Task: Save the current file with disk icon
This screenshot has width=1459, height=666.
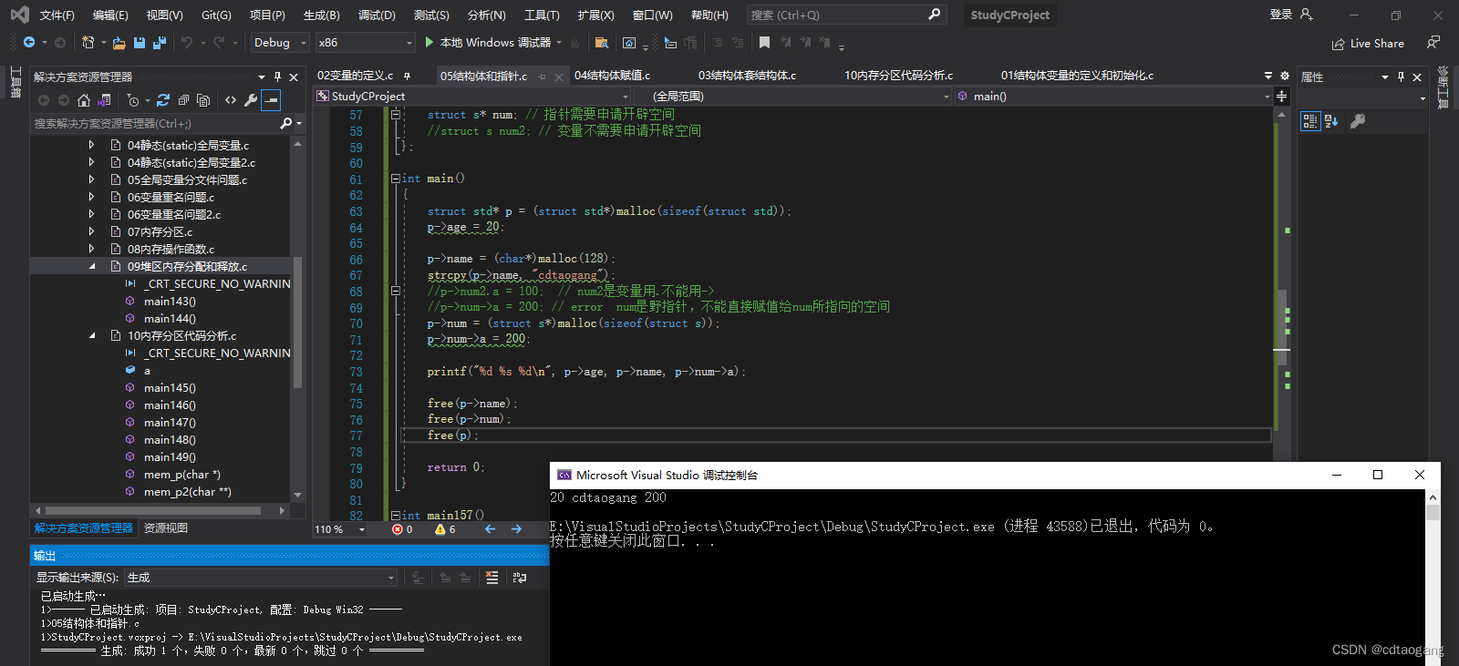Action: coord(140,43)
